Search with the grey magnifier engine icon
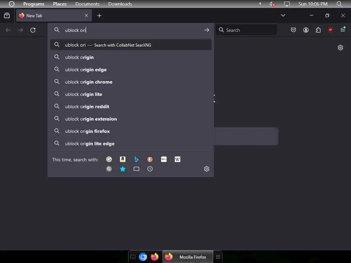This screenshot has width=351, height=263. pyautogui.click(x=109, y=169)
